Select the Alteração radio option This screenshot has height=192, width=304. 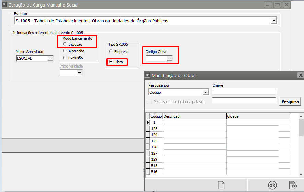coord(65,51)
